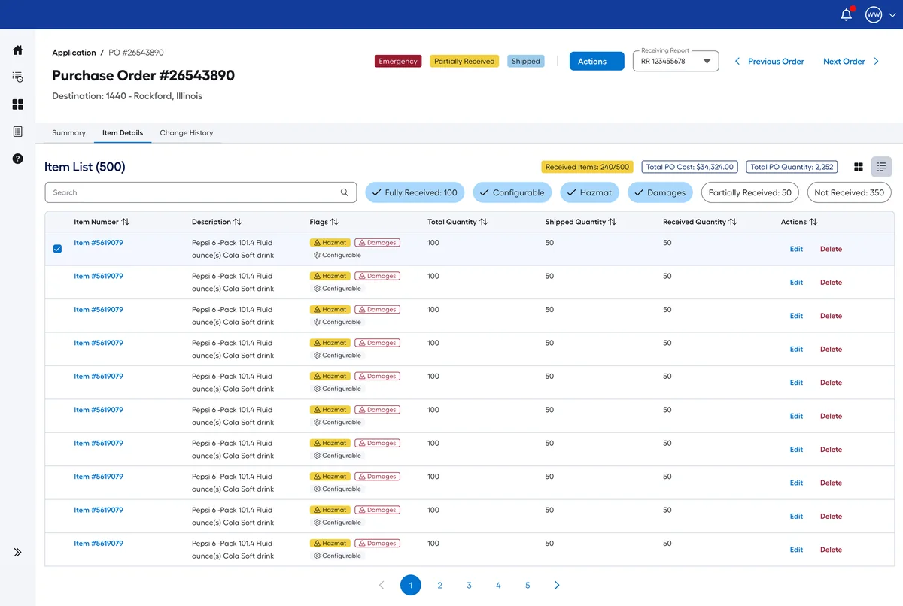The image size is (903, 606).
Task: Sort by Item Number column
Action: point(126,222)
